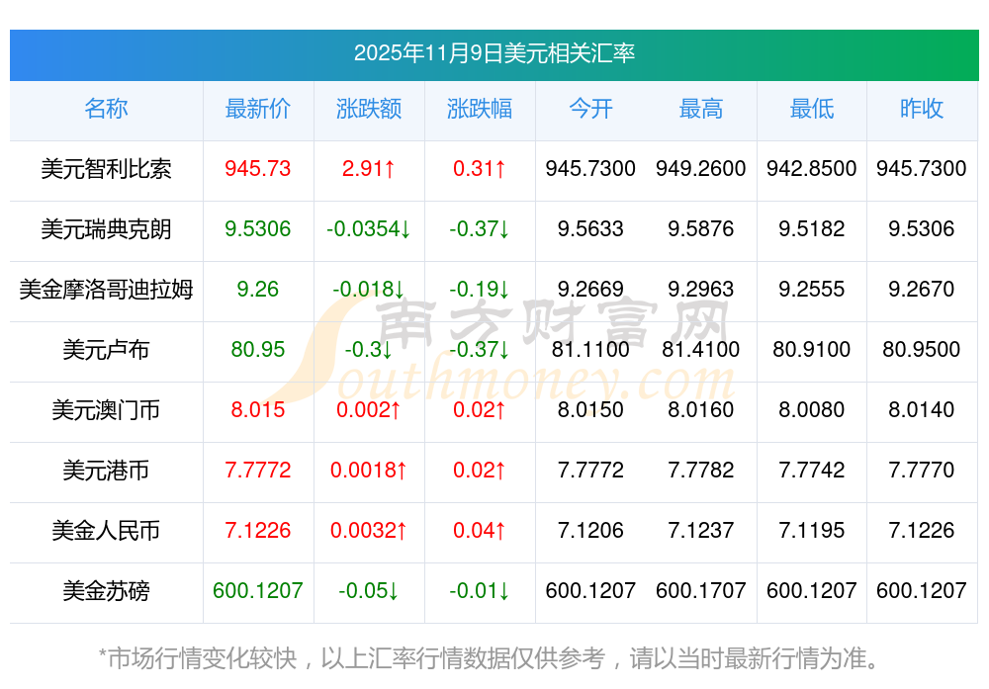
Task: Open the 美元智利比索 row name
Action: tap(106, 169)
